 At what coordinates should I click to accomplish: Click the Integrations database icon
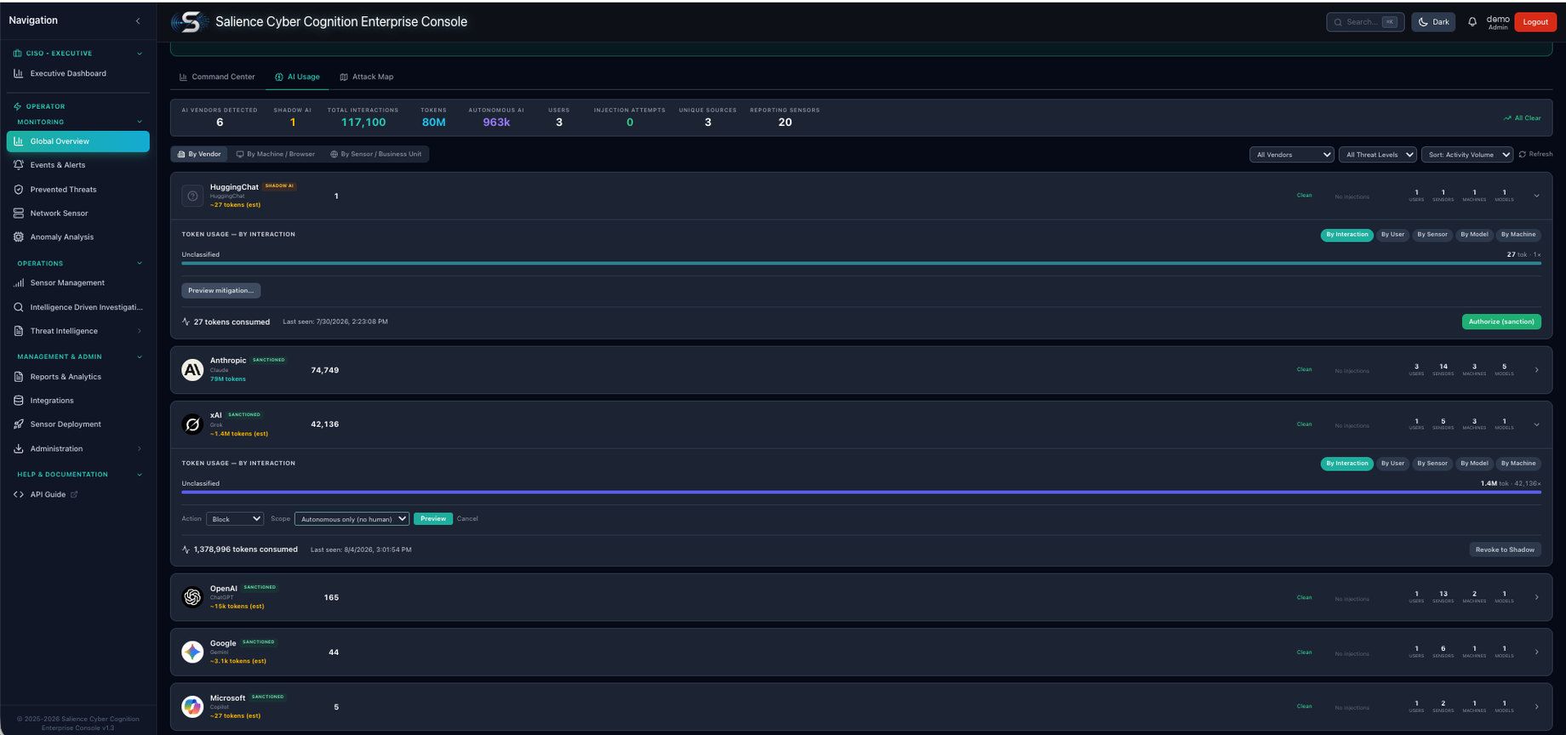tap(18, 401)
